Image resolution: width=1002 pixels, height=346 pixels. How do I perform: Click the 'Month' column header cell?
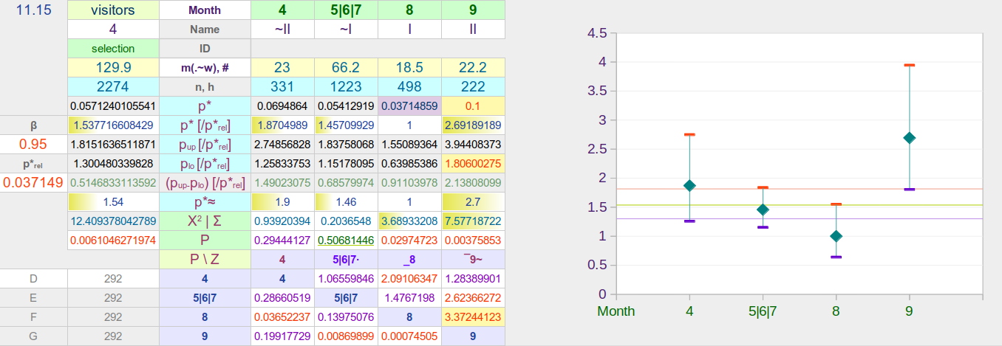205,10
